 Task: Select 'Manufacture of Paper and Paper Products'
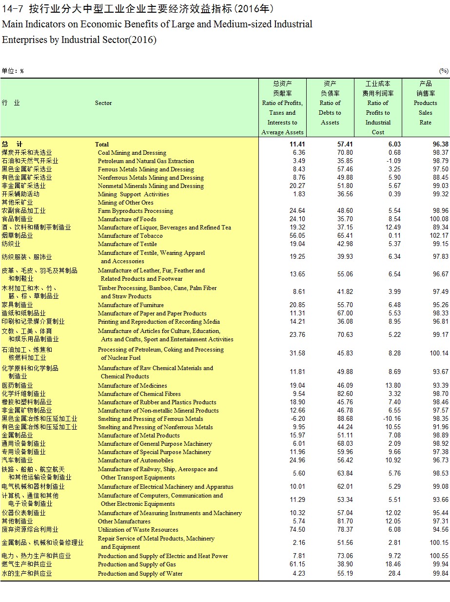(x=152, y=313)
